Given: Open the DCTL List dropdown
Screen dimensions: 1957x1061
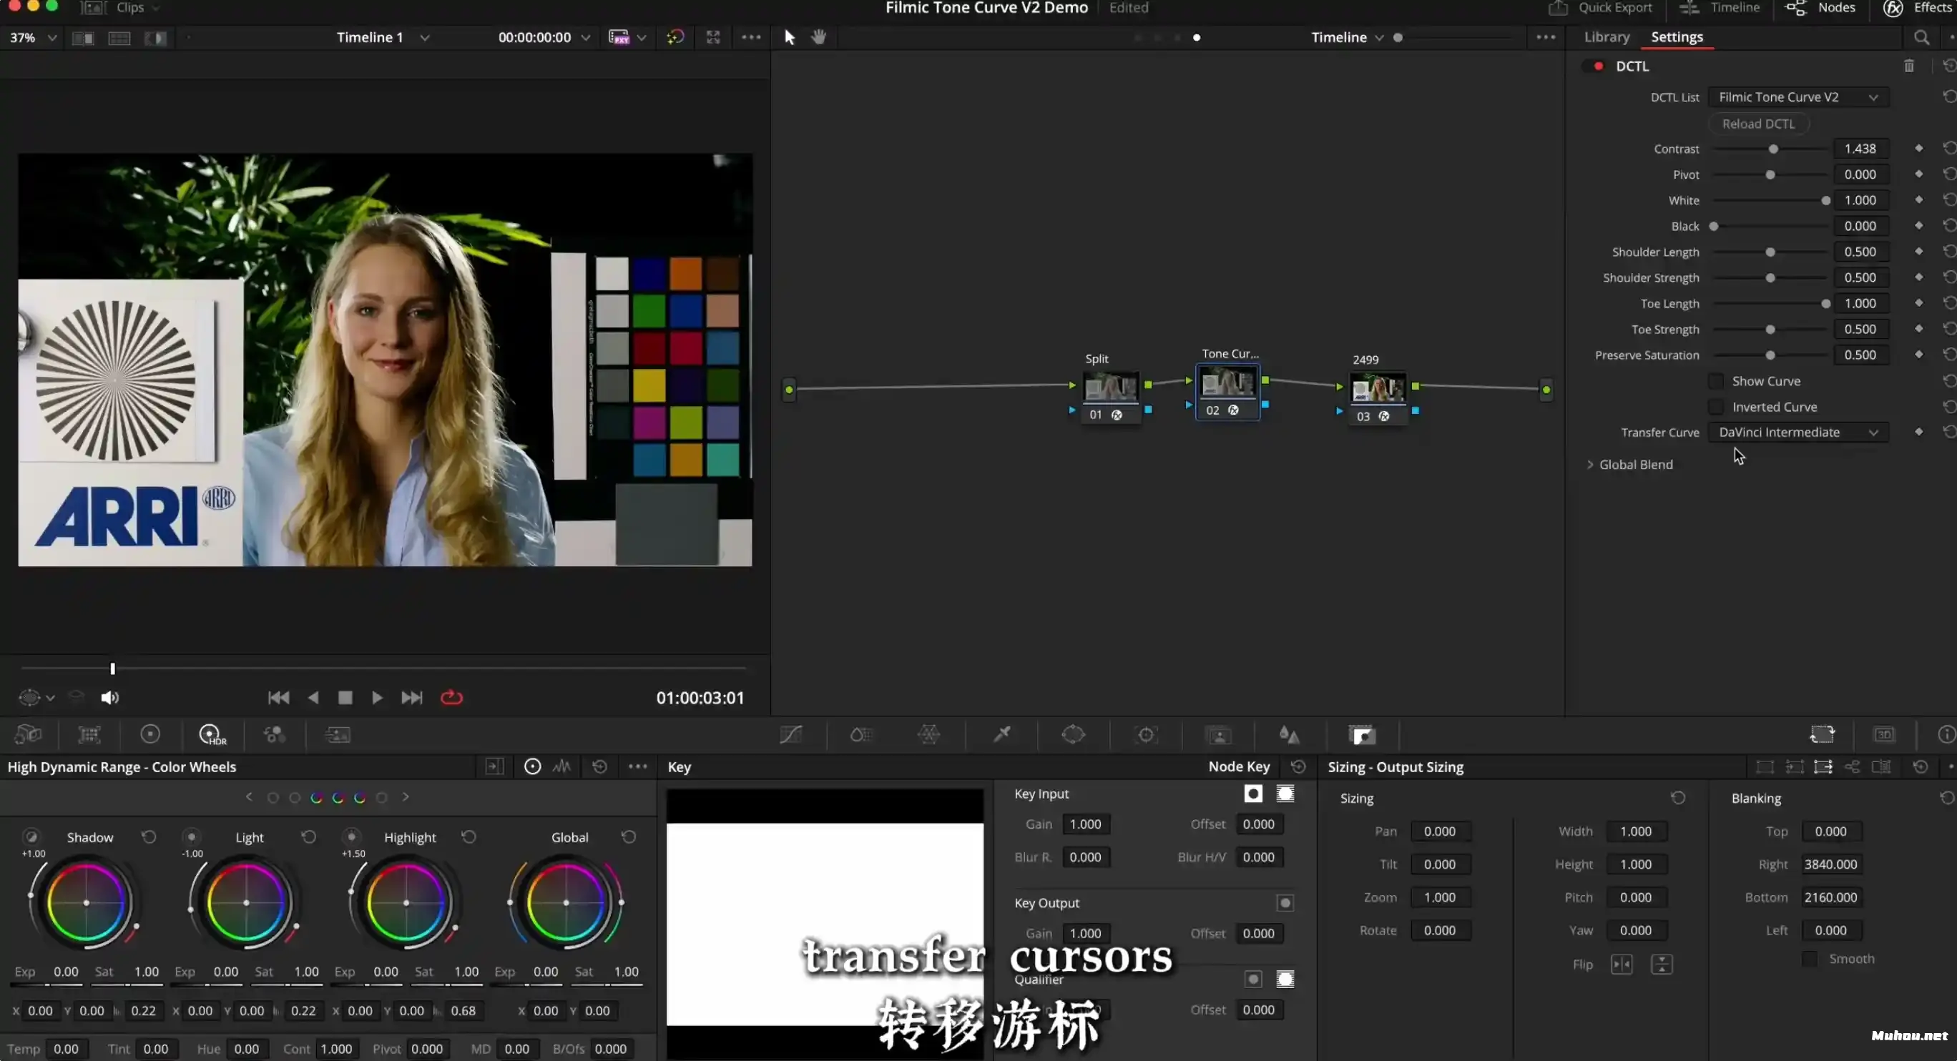Looking at the screenshot, I should [x=1797, y=97].
